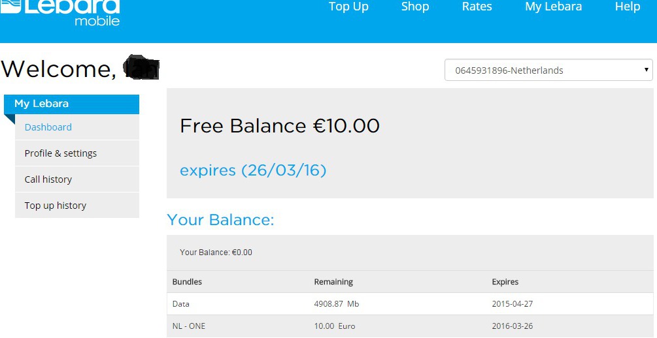Click the Your Balance: section heading

click(x=220, y=220)
